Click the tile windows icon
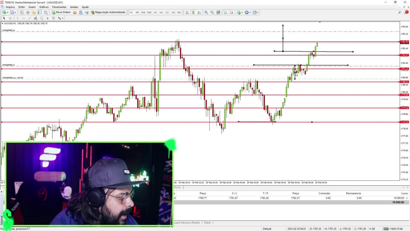 pyautogui.click(x=218, y=12)
